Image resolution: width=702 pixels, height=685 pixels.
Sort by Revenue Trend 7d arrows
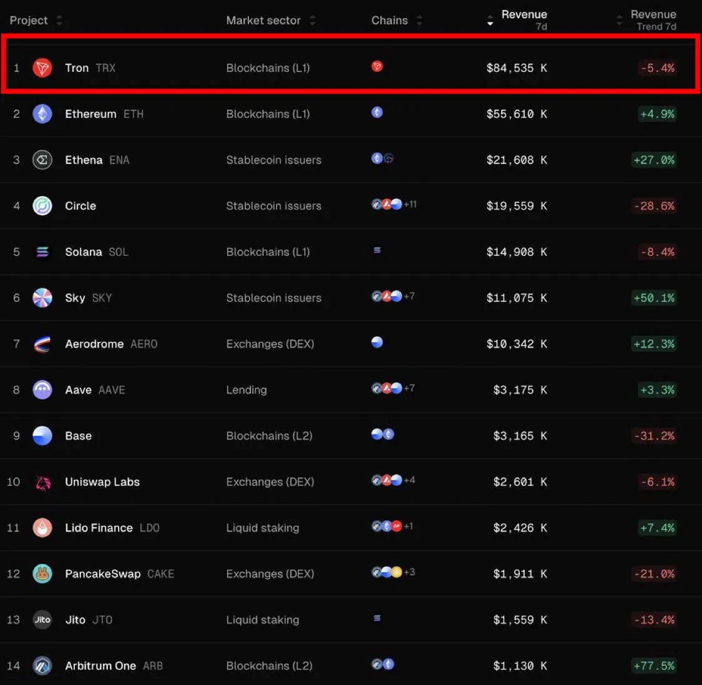coord(619,20)
